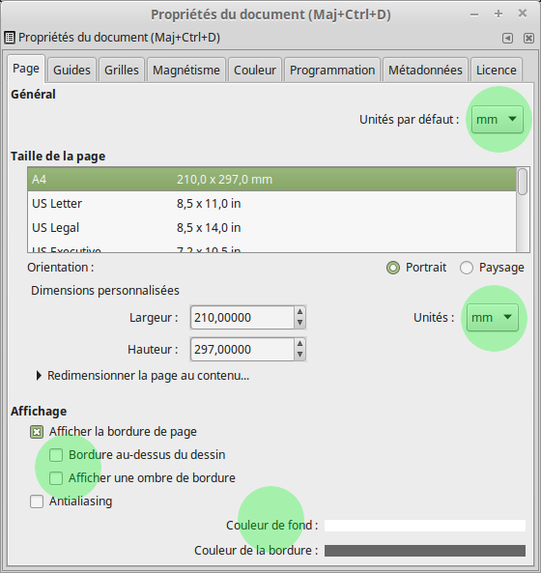The height and width of the screenshot is (573, 541).
Task: Select the US Legal page size
Action: click(x=272, y=228)
